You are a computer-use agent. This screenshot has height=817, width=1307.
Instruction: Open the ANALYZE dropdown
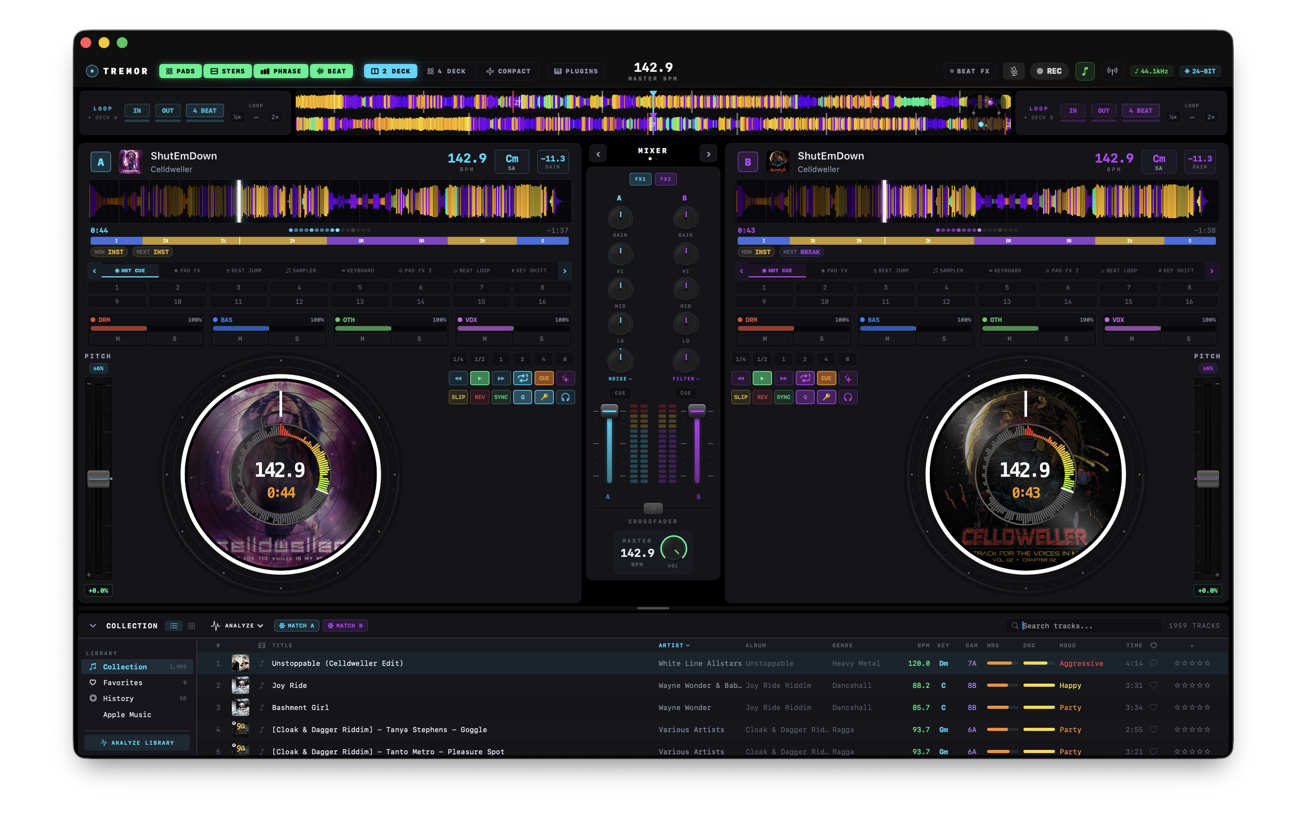pos(236,626)
